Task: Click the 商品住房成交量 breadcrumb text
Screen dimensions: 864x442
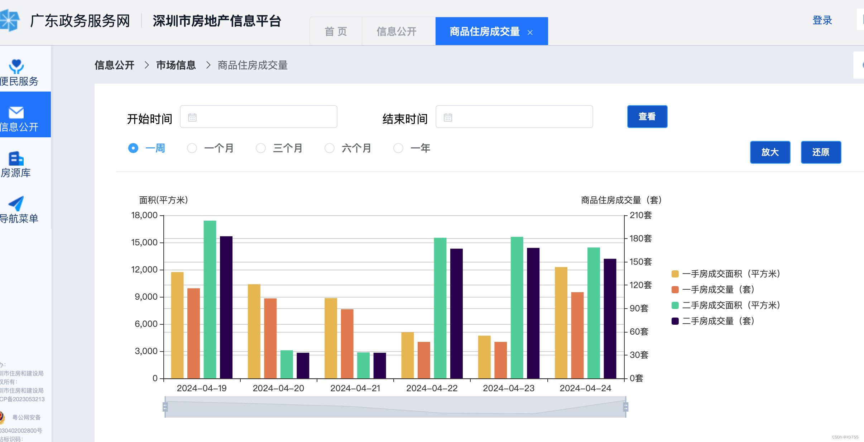Action: [x=253, y=65]
